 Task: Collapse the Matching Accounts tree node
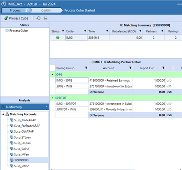tap(3, 114)
